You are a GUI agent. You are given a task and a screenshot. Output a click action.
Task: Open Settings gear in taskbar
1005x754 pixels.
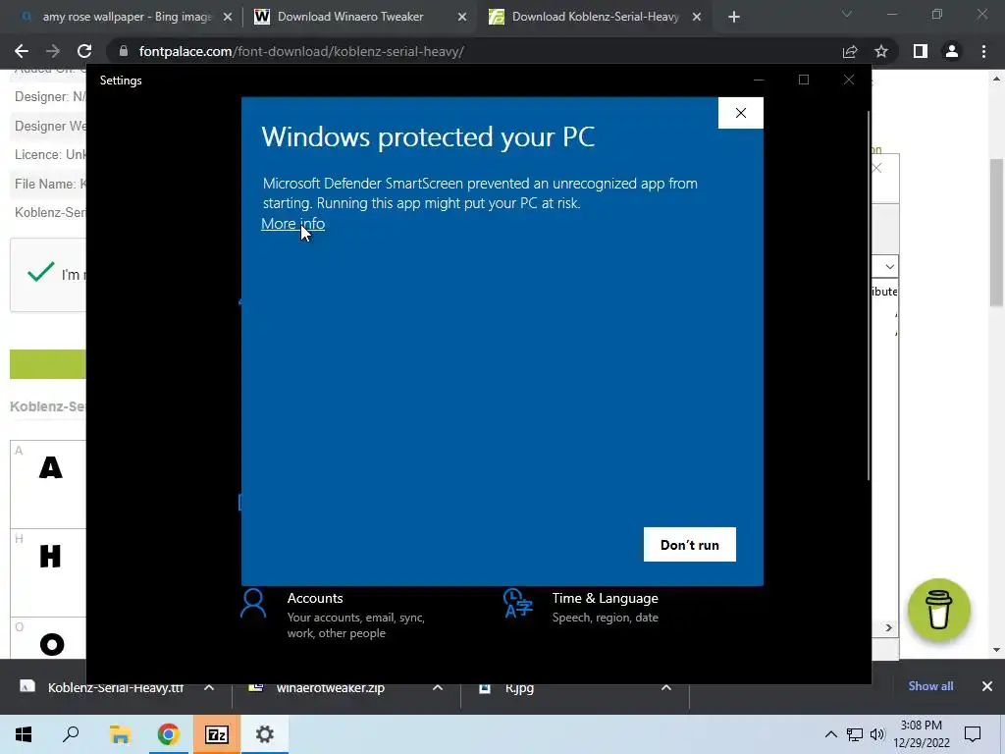pyautogui.click(x=265, y=734)
